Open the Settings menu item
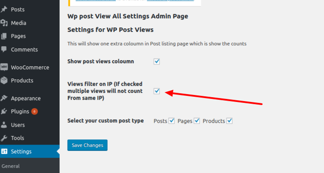This screenshot has width=324, height=173. 30,151
